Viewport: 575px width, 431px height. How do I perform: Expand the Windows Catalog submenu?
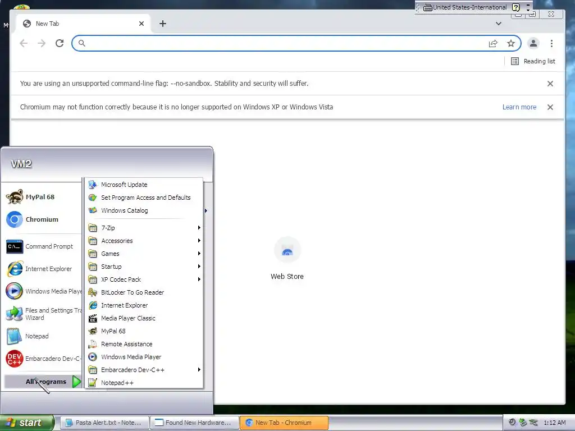point(144,210)
